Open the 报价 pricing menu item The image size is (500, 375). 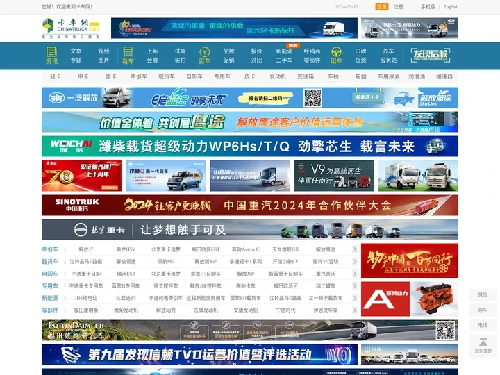click(x=256, y=51)
